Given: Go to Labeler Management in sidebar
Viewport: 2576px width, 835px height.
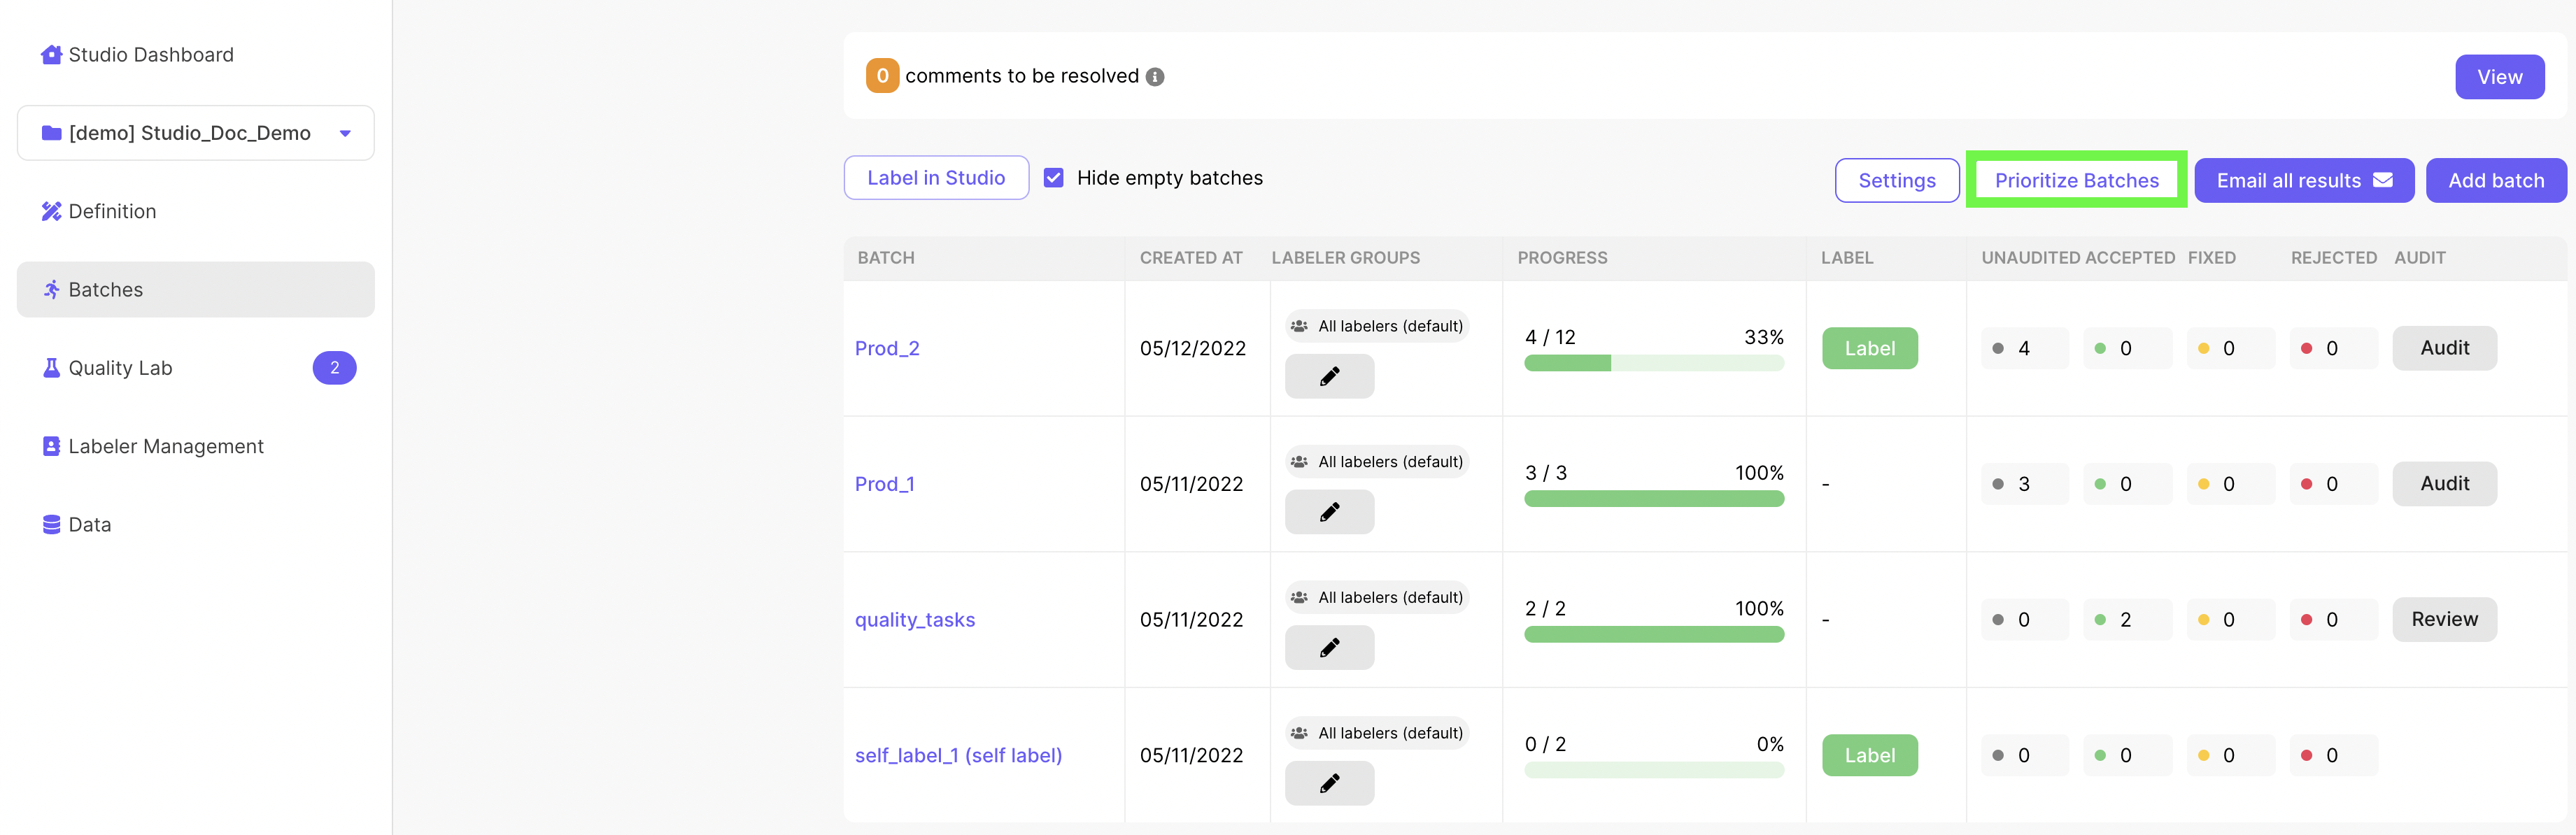Looking at the screenshot, I should 166,446.
